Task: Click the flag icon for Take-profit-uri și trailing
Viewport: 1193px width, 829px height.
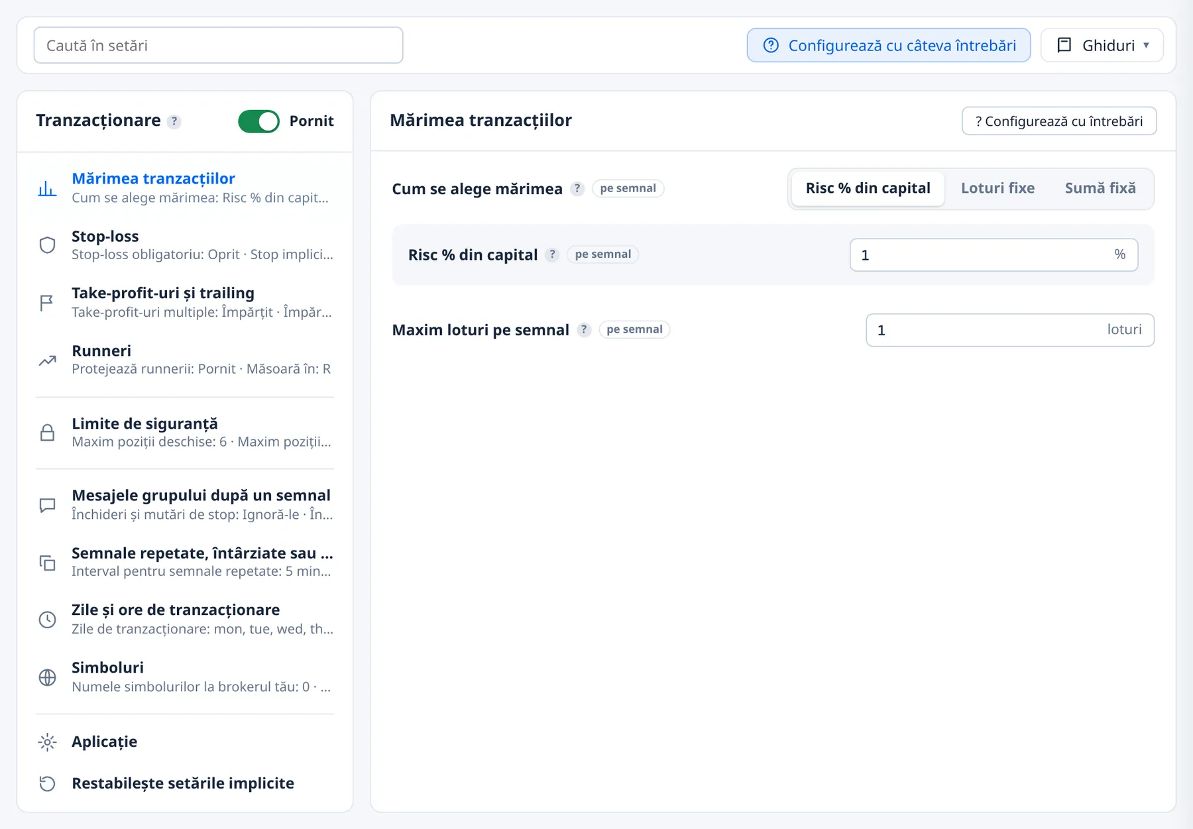Action: tap(47, 303)
